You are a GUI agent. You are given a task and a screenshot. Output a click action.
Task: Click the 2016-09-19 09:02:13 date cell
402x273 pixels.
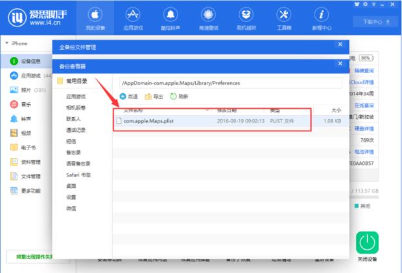click(x=241, y=121)
